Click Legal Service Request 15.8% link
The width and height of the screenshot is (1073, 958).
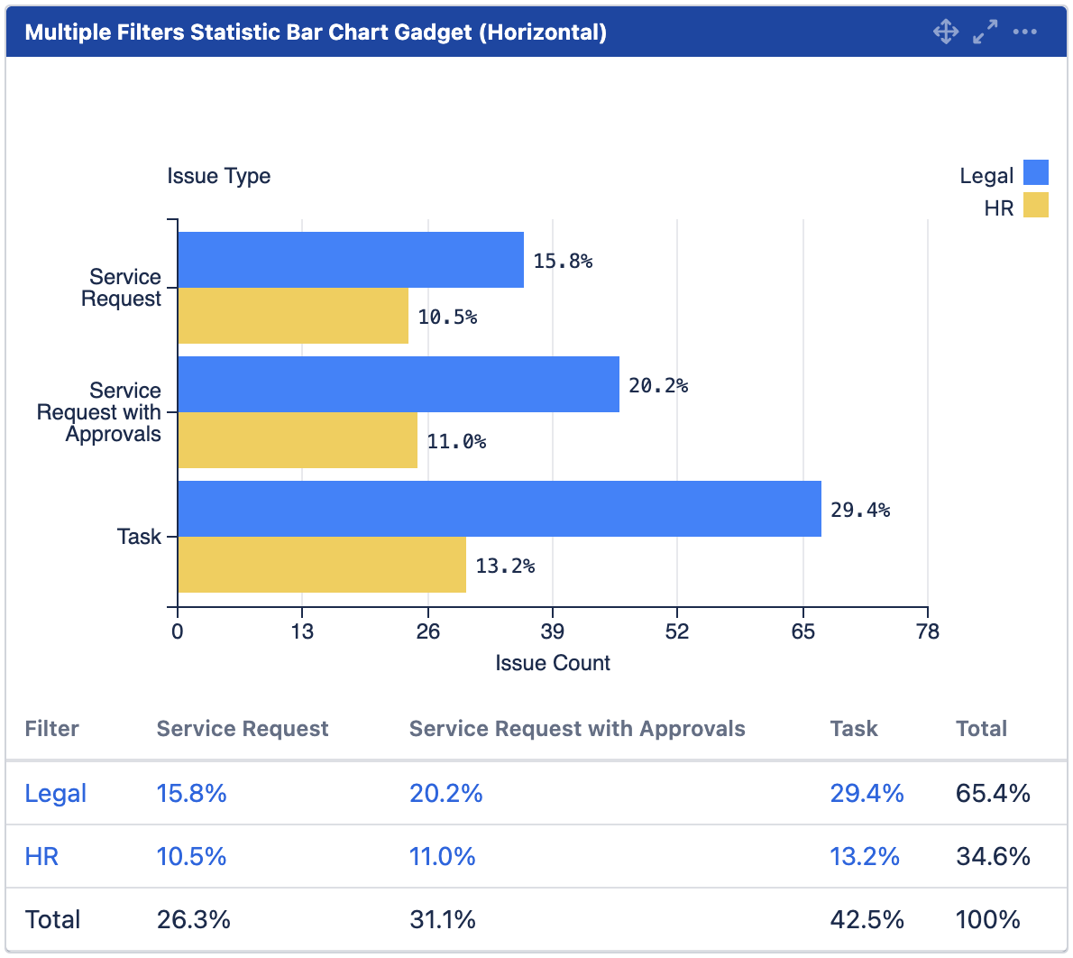click(191, 794)
